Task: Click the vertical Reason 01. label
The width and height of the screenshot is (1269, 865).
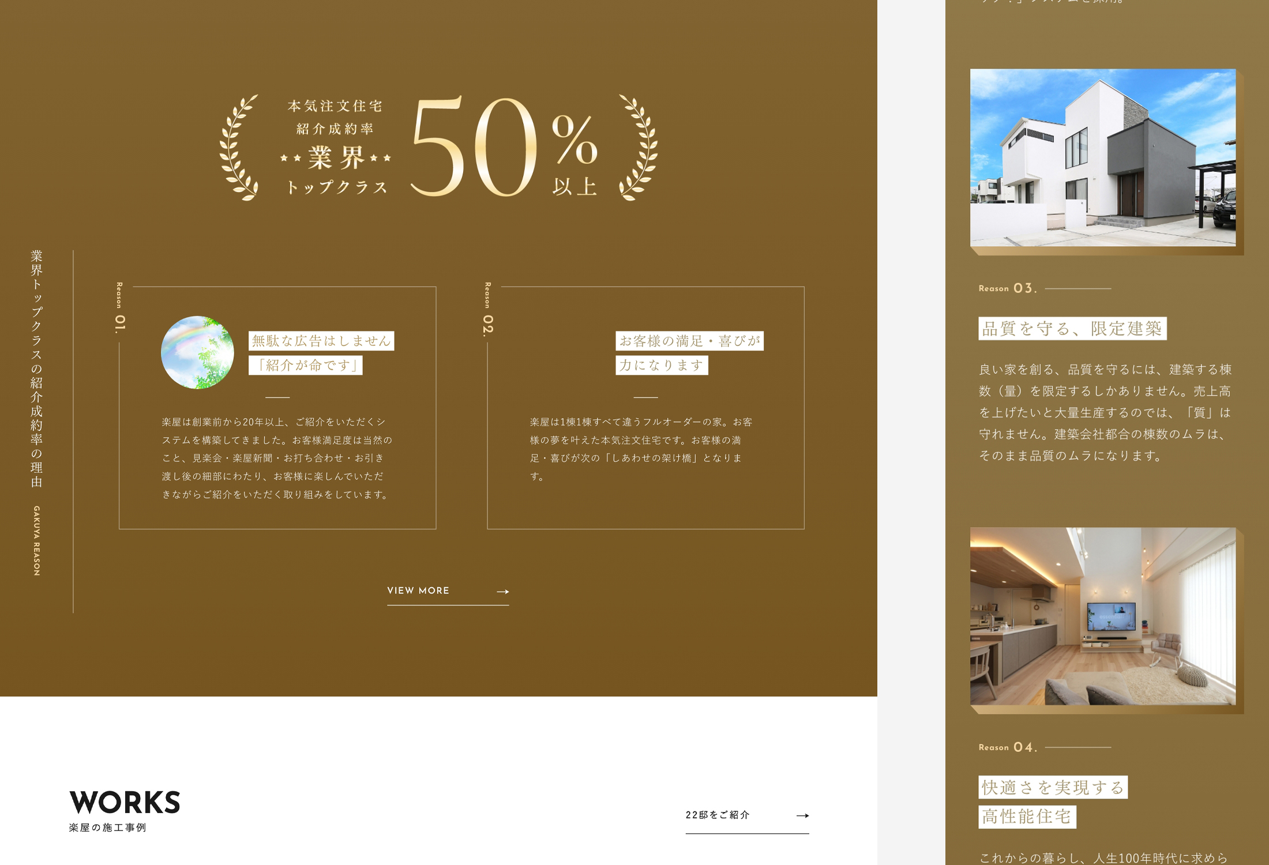Action: [119, 307]
